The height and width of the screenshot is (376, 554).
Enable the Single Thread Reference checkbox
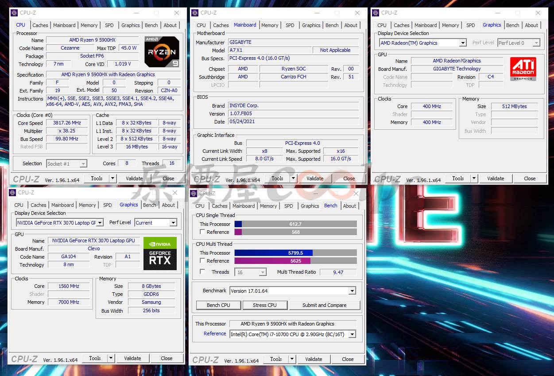pyautogui.click(x=202, y=232)
